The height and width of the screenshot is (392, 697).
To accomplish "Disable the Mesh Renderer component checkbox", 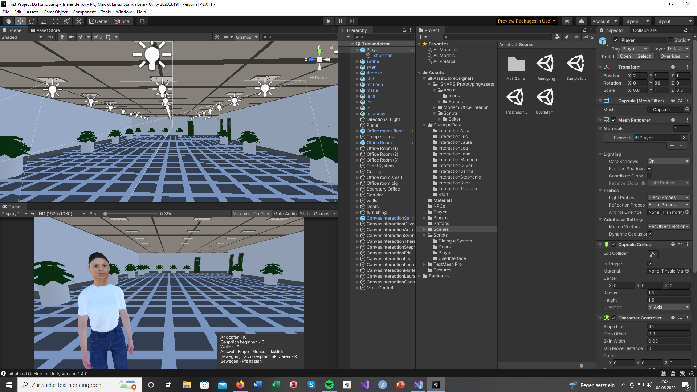I will [614, 120].
